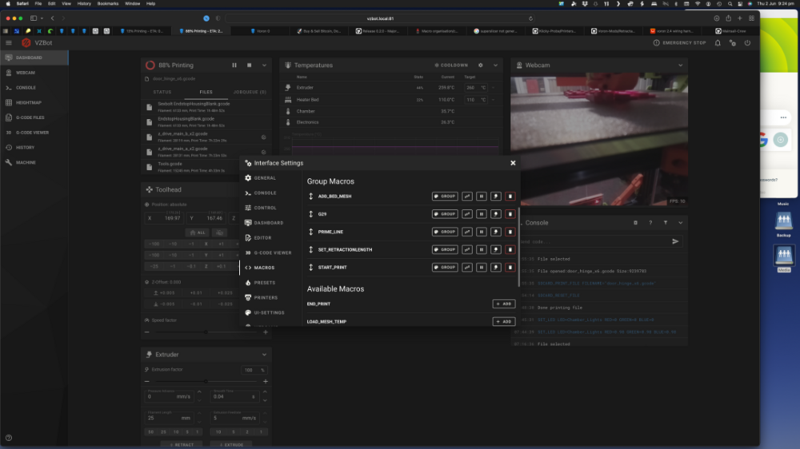
Task: Go to History page in sidebar
Action: coord(34,148)
